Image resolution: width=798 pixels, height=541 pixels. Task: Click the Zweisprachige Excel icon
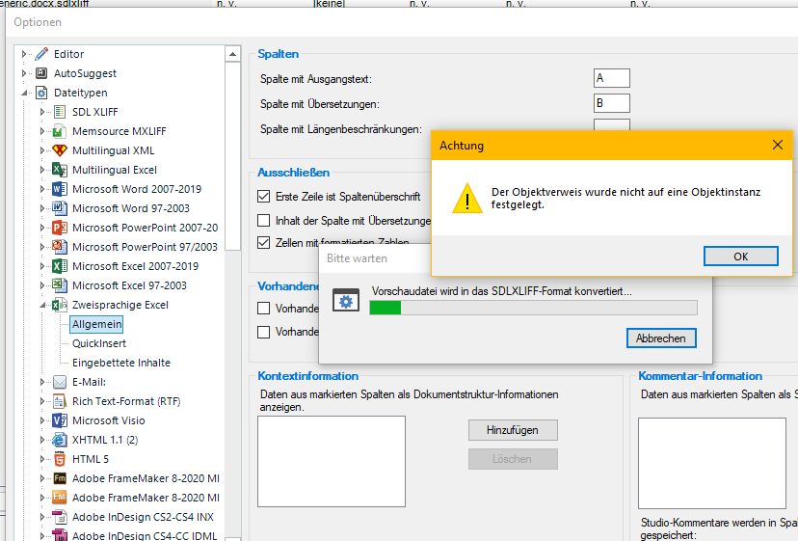click(60, 305)
